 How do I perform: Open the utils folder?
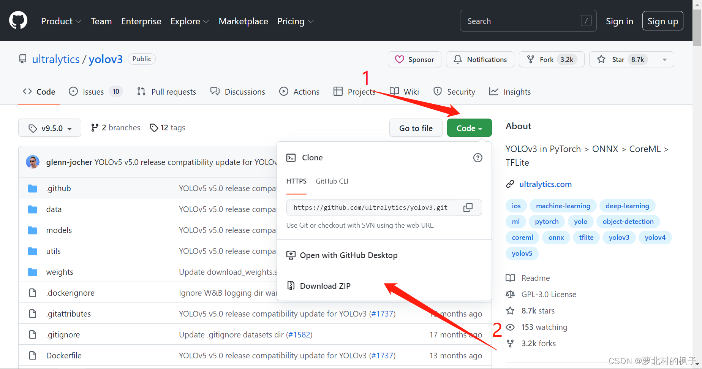53,251
